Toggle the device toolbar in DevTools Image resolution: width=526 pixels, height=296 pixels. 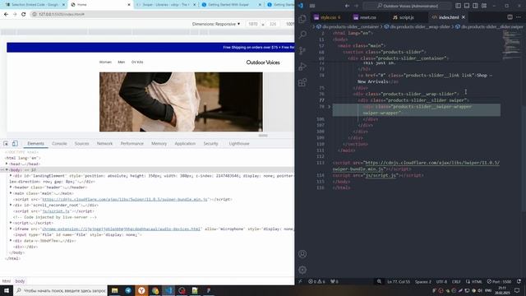pos(15,144)
